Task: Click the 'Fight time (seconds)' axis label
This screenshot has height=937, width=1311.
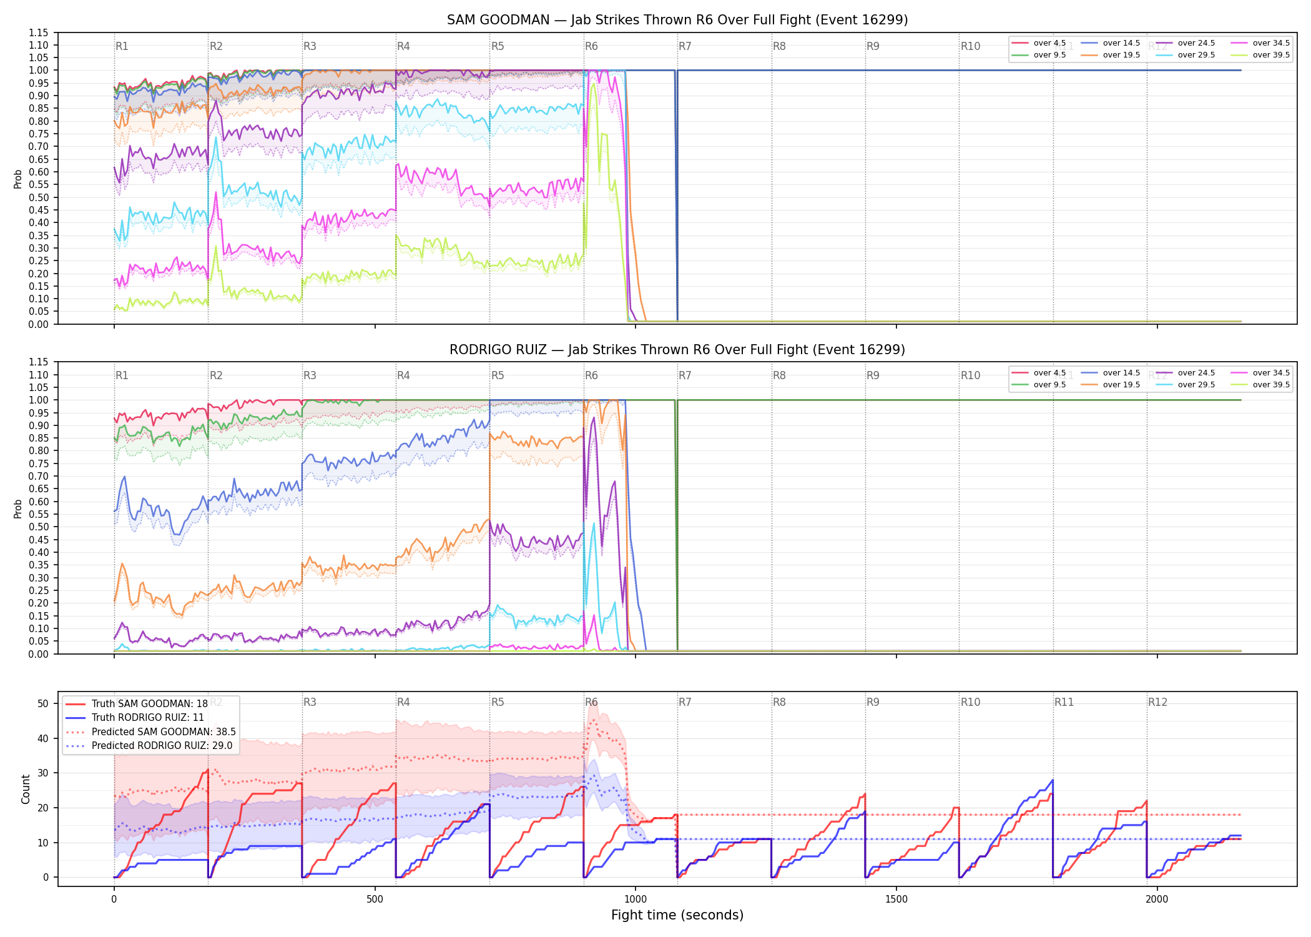Action: 677,915
